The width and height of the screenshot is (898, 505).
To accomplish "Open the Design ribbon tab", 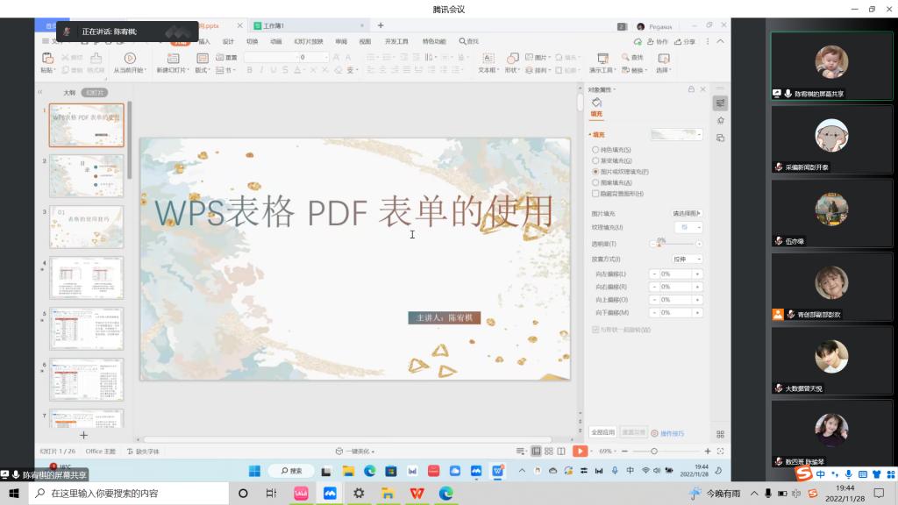I will [x=229, y=41].
